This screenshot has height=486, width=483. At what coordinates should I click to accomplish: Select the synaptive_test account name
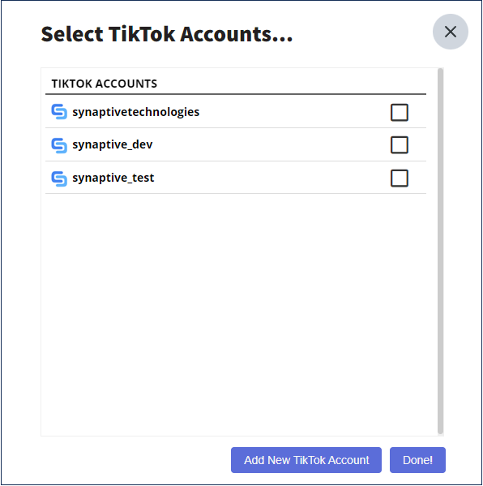113,178
